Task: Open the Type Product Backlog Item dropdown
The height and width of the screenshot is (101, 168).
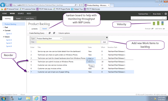Action: coord(49,38)
